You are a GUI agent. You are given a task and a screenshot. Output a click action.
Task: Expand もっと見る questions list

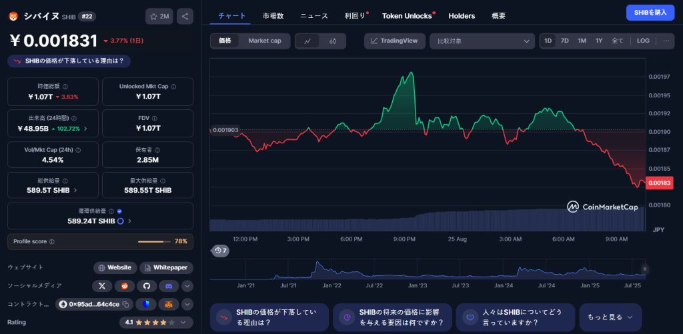[x=610, y=317]
